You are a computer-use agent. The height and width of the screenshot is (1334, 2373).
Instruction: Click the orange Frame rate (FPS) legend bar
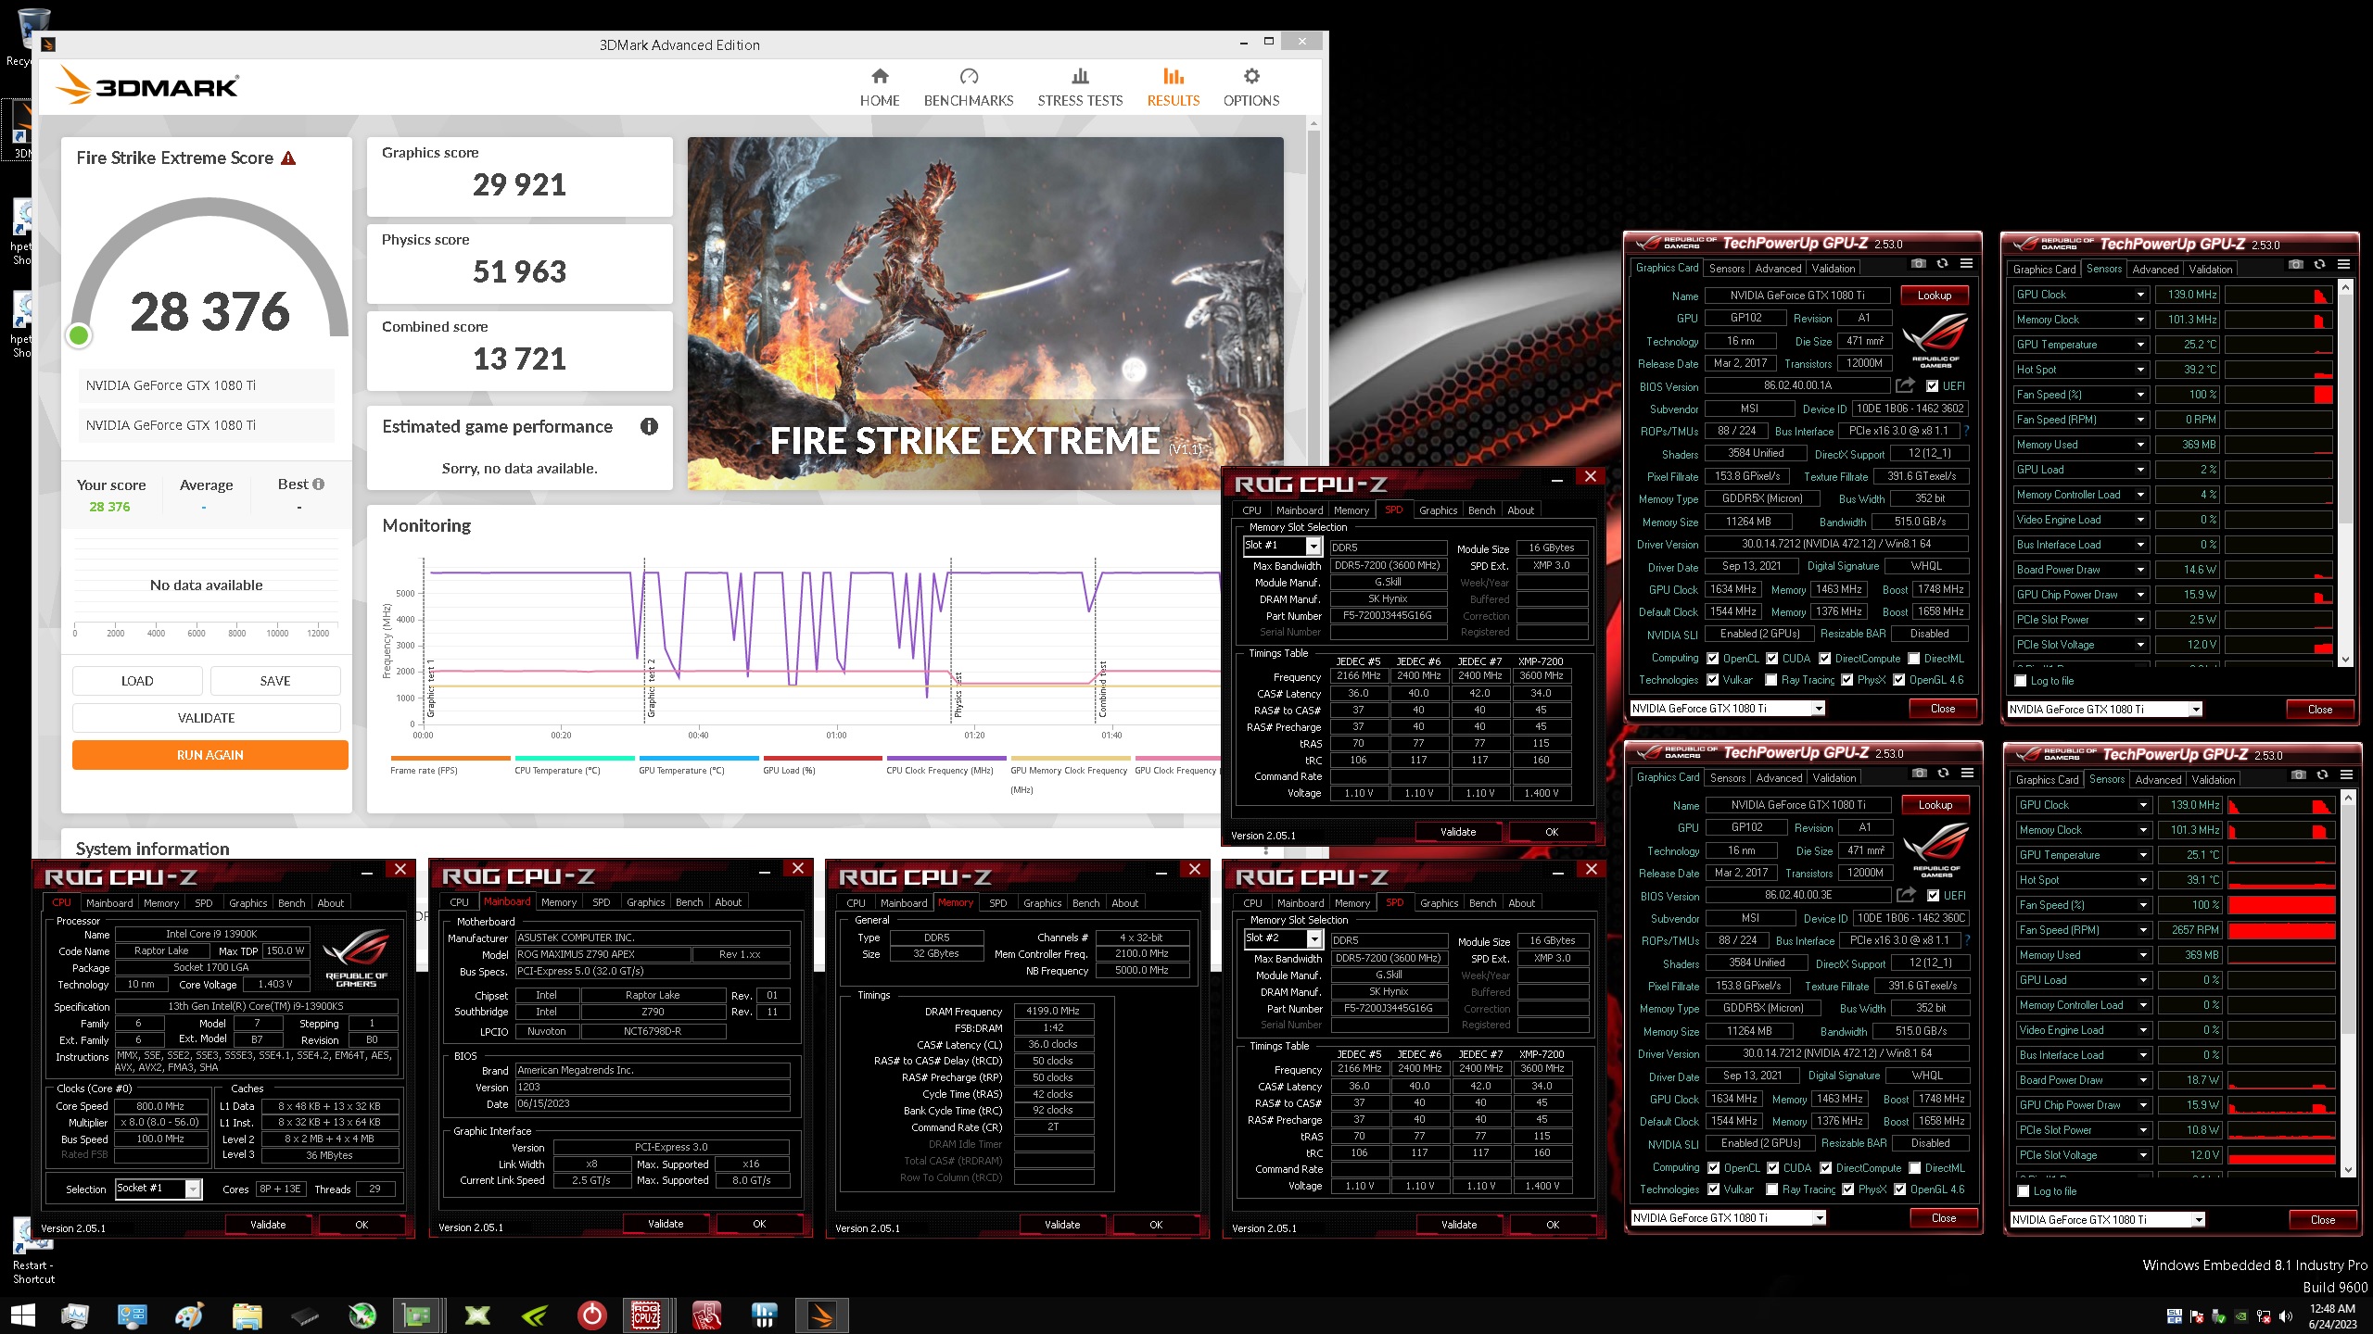pyautogui.click(x=450, y=758)
